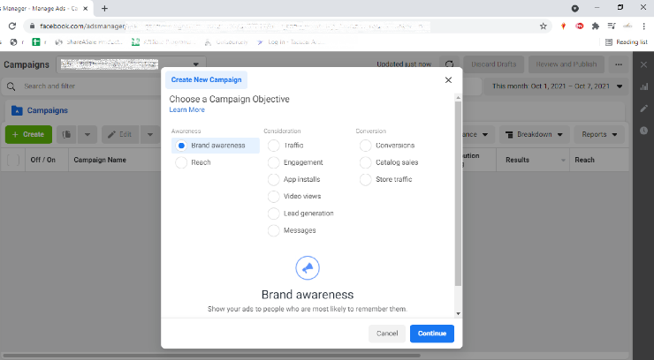The width and height of the screenshot is (654, 360).
Task: Click the Create New Campaign tab
Action: click(206, 80)
